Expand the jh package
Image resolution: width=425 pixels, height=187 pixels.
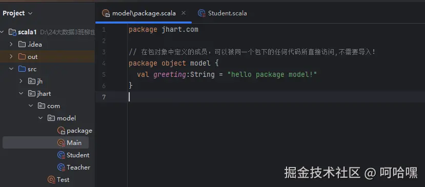[21, 81]
